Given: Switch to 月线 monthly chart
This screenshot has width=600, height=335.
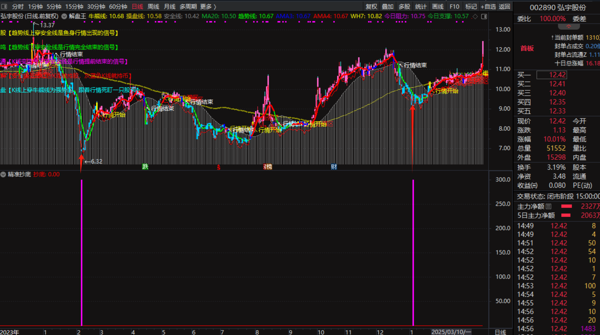Looking at the screenshot, I should coord(169,6).
